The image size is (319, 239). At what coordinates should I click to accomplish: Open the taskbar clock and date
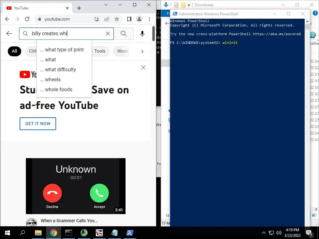pos(292,233)
